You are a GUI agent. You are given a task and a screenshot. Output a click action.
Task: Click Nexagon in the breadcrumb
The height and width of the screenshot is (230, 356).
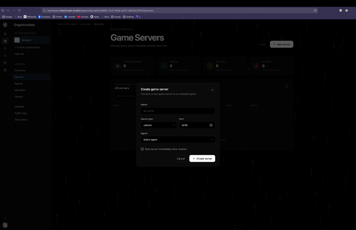point(85,24)
